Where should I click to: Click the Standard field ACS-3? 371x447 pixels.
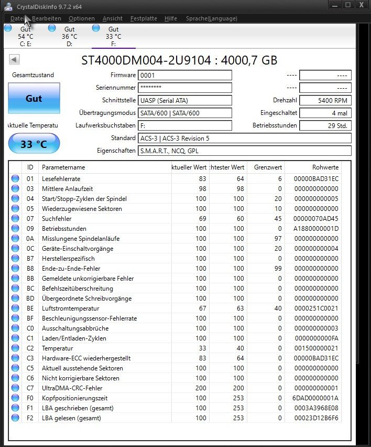245,139
